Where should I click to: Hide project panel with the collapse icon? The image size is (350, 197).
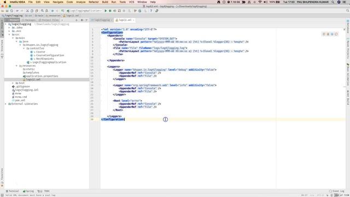(x=86, y=20)
